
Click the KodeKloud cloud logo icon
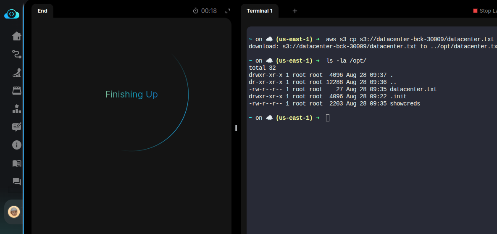(12, 14)
